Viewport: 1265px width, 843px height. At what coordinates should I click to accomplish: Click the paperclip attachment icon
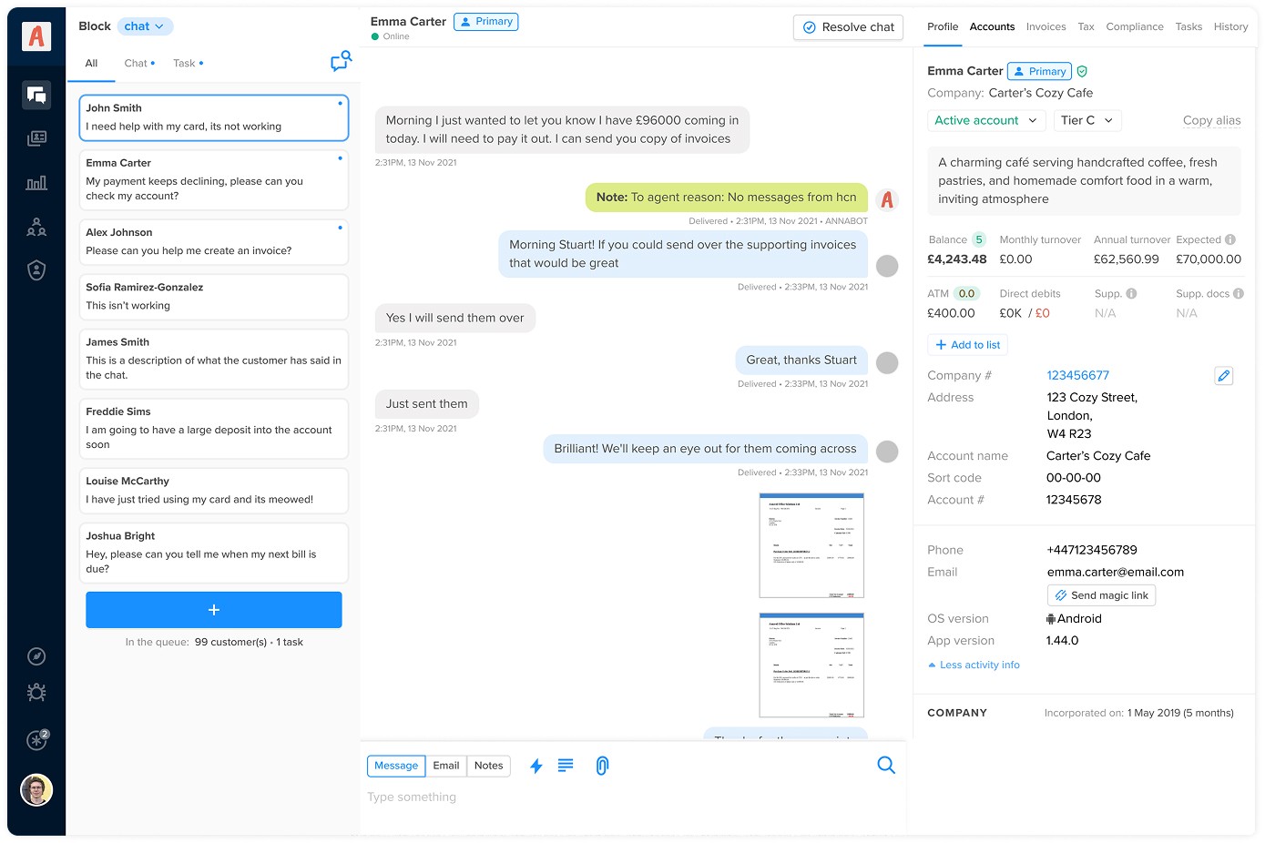point(602,766)
